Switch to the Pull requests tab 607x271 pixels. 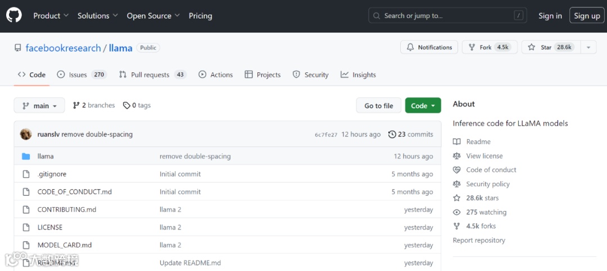pos(152,75)
